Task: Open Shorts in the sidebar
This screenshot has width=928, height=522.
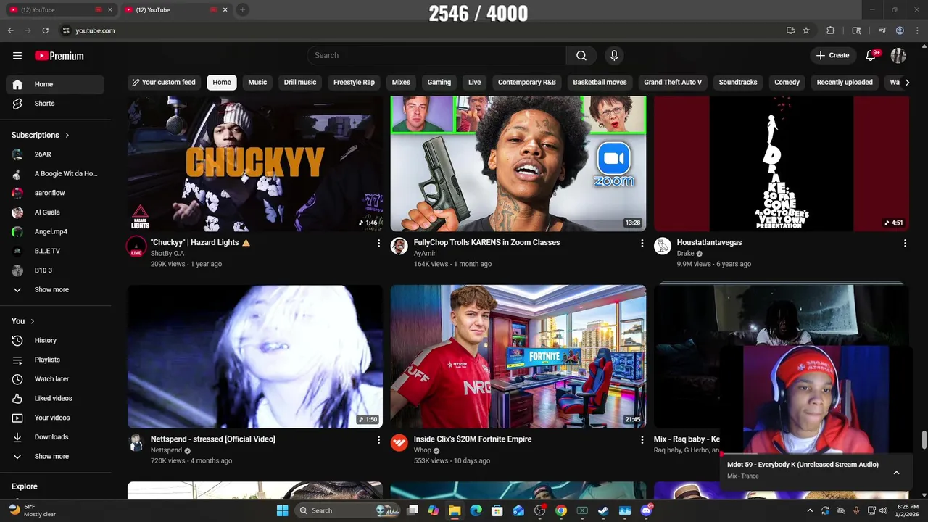Action: [55, 104]
